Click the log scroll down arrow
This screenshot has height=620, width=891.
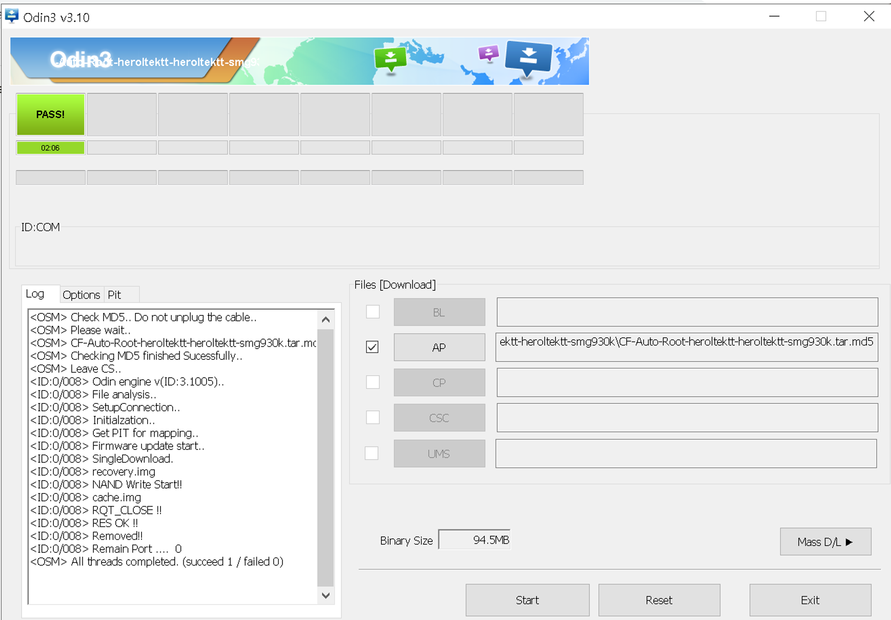[x=326, y=595]
